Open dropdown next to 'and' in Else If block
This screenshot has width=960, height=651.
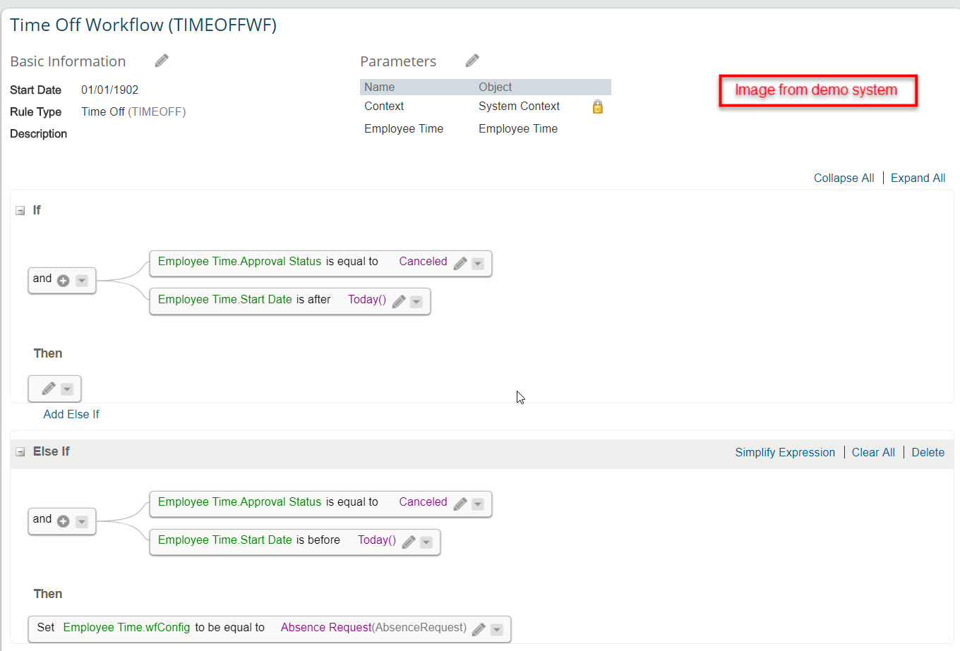(82, 521)
